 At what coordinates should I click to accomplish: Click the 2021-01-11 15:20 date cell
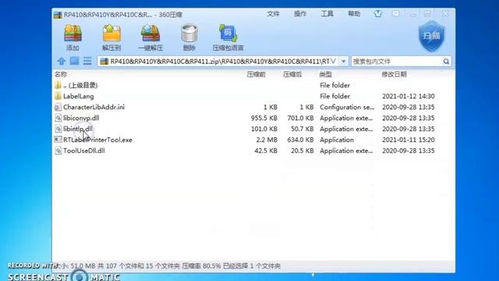pos(409,140)
